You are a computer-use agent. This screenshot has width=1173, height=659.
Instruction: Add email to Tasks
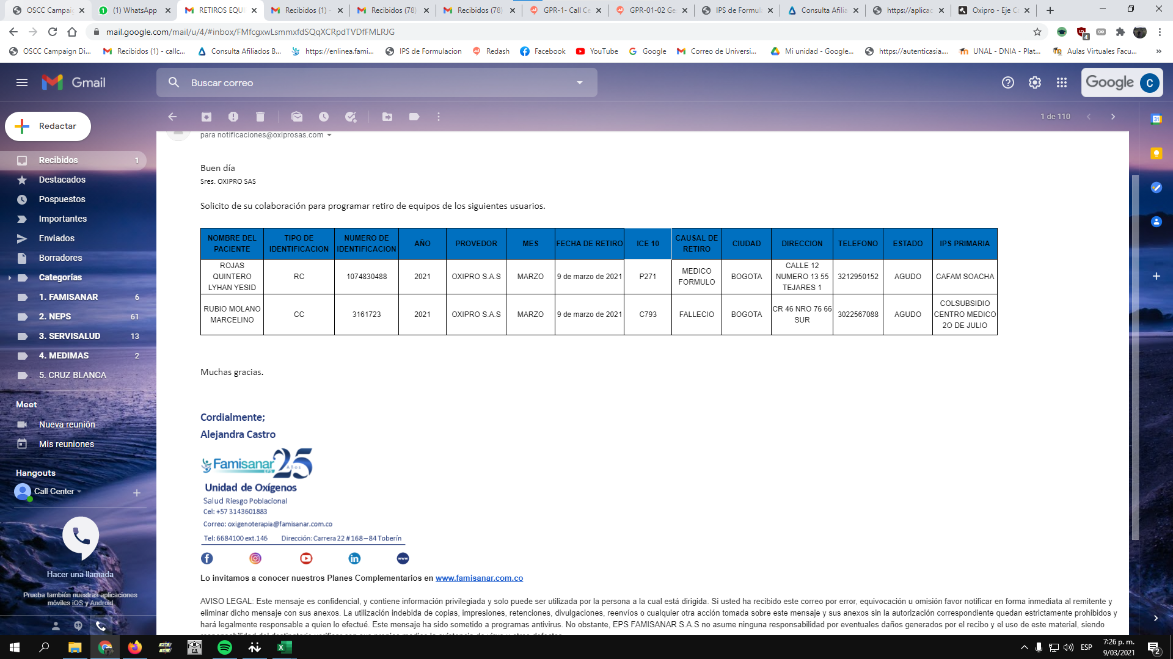tap(351, 117)
